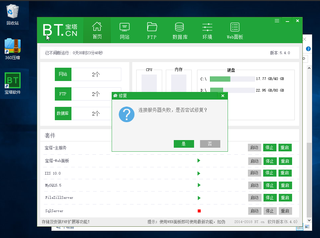
Task: Click the FileZillServer running status icon
Action: 199,198
